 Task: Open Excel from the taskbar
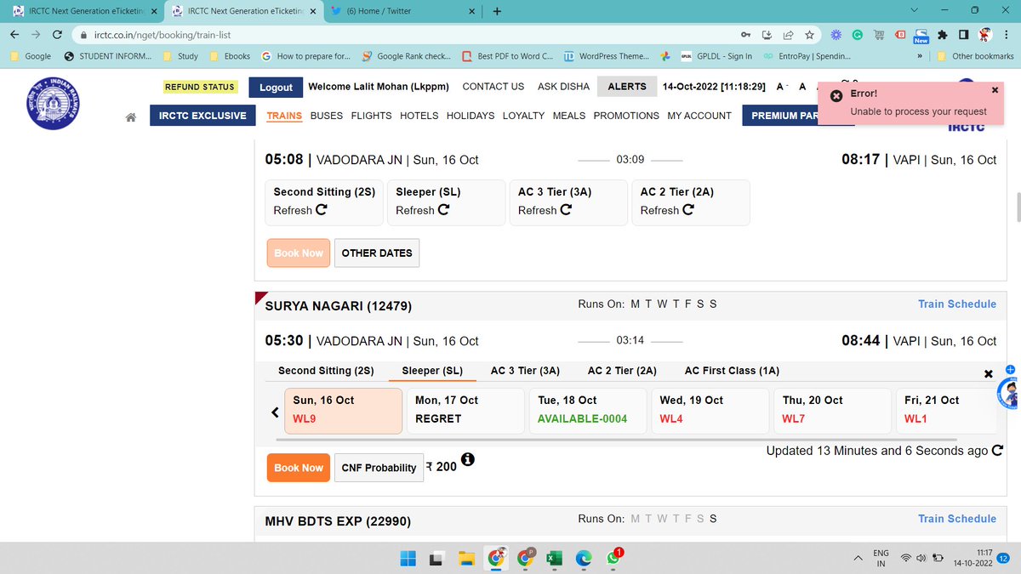(x=554, y=558)
